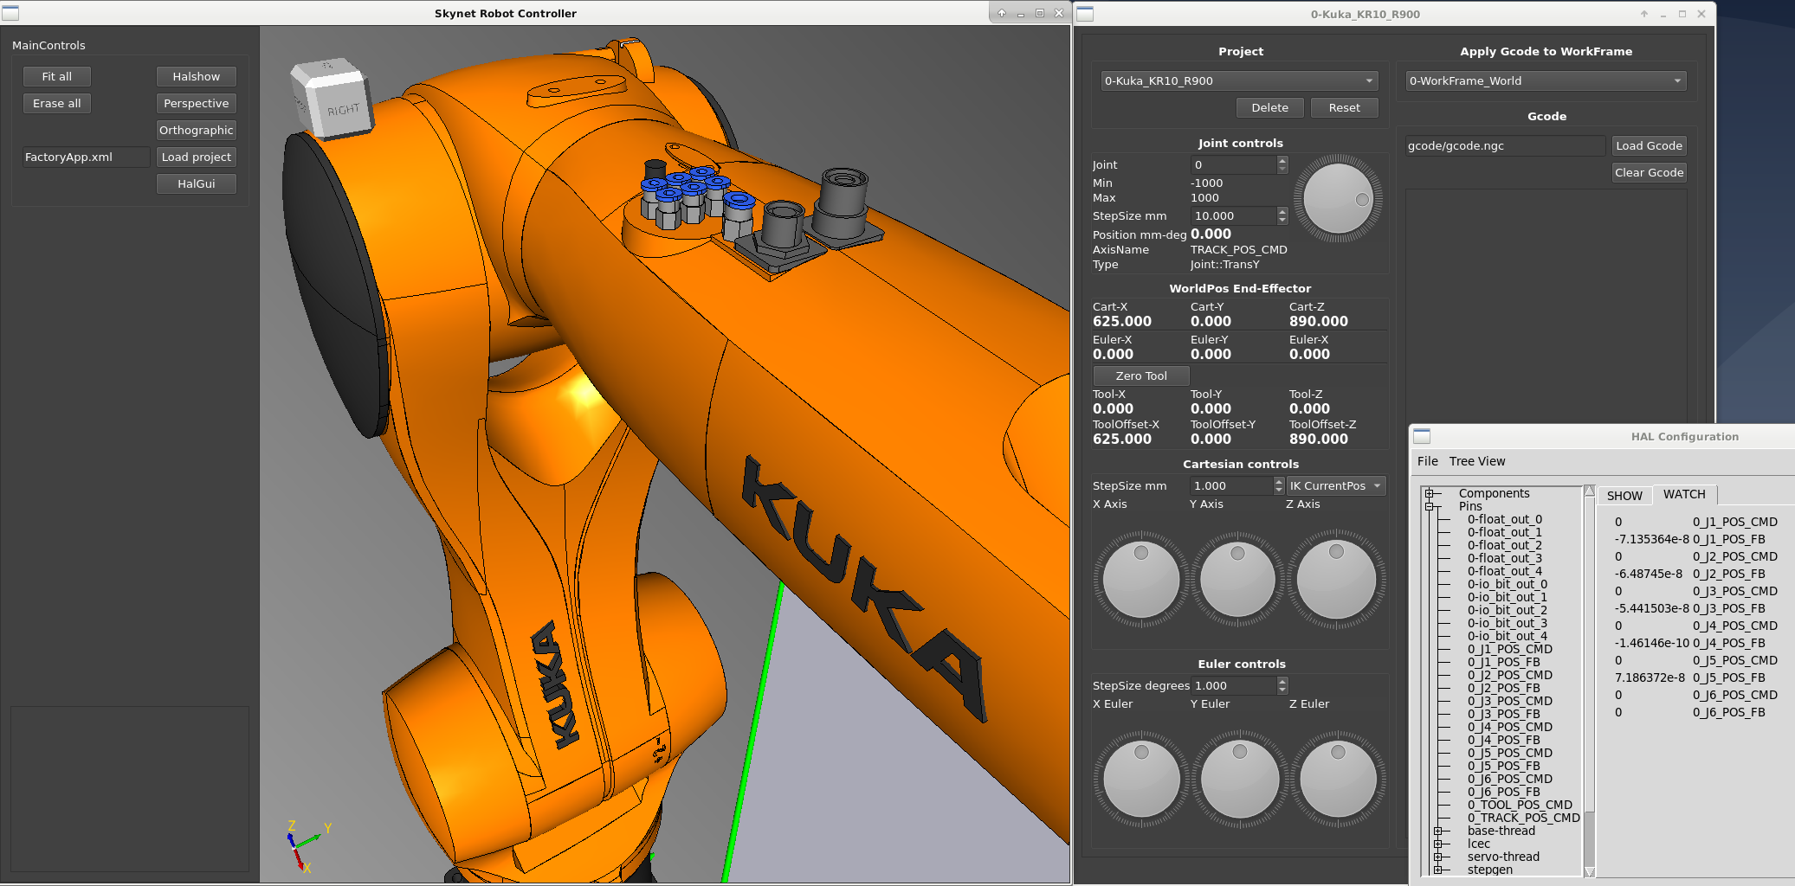Screen dimensions: 1795x886
Task: Select the 0-io_bit_out_2 pin
Action: (x=1508, y=610)
